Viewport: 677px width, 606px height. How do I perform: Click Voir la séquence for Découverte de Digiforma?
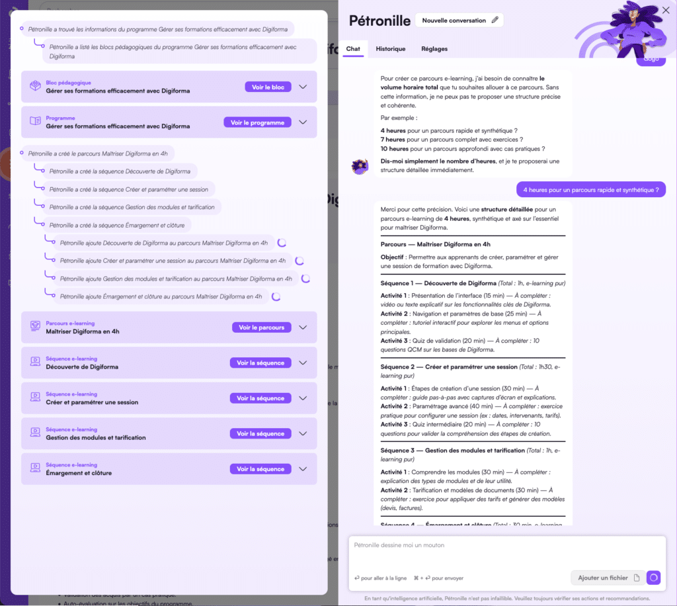[260, 363]
